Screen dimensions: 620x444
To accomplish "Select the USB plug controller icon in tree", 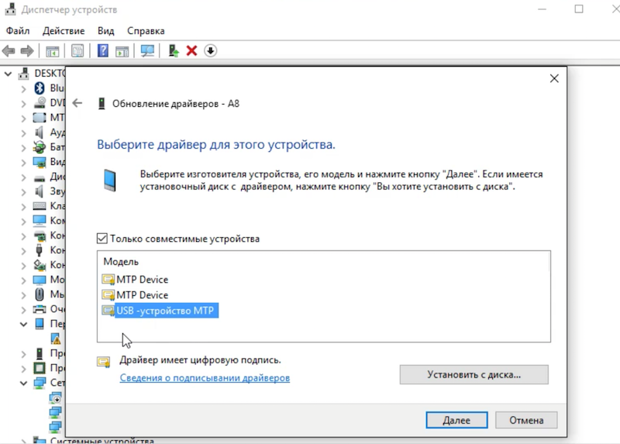I will [40, 250].
